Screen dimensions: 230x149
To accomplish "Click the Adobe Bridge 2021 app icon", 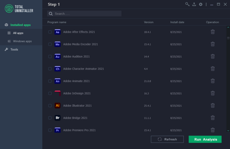I will (57, 118).
